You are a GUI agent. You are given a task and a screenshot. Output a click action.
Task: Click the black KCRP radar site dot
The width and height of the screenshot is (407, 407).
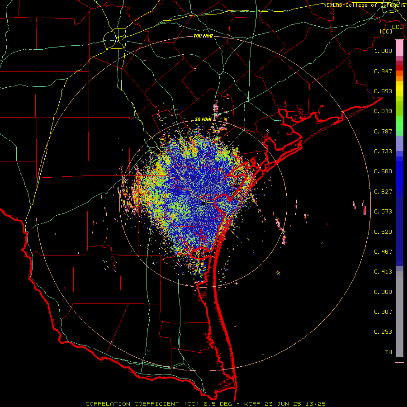point(203,203)
